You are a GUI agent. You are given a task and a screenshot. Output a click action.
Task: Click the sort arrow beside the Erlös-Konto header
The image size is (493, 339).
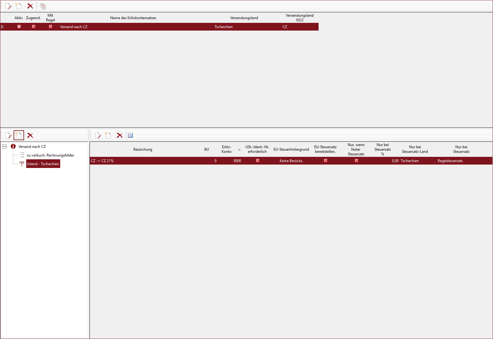coord(239,150)
